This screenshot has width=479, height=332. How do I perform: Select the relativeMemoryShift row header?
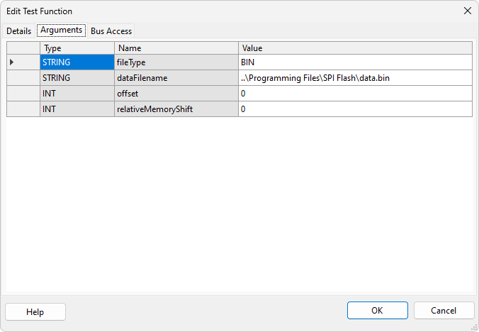point(23,109)
